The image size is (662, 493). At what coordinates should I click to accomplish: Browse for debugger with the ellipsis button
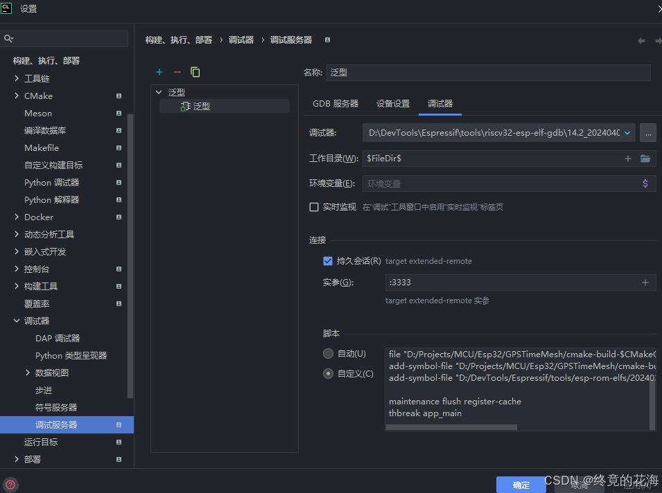(x=647, y=133)
